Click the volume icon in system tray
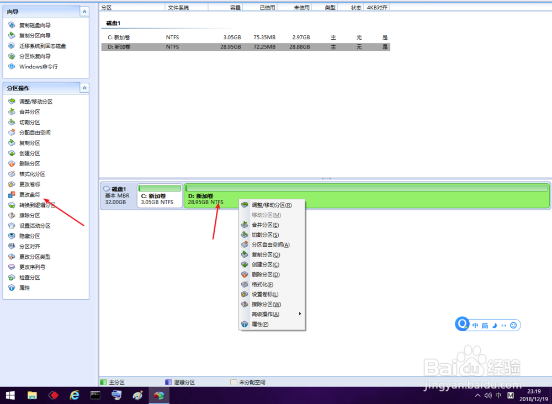Viewport: 552px width, 404px height. click(x=487, y=395)
